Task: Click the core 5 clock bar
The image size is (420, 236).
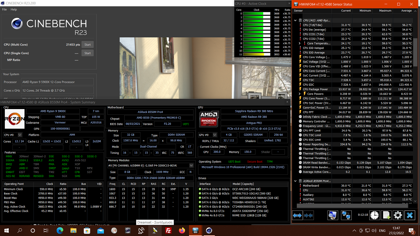Action: pos(257,32)
